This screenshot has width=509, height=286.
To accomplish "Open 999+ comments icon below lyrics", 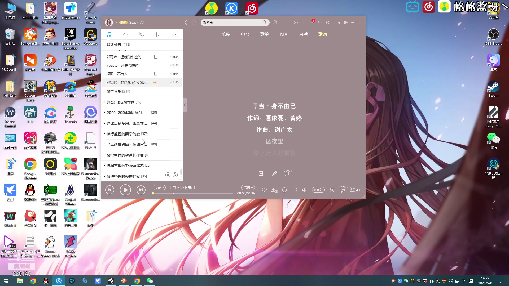I will [x=287, y=173].
